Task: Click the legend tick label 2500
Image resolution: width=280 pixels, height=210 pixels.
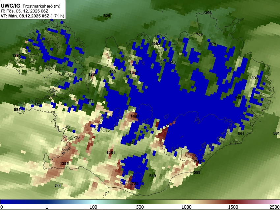Action: (275, 207)
